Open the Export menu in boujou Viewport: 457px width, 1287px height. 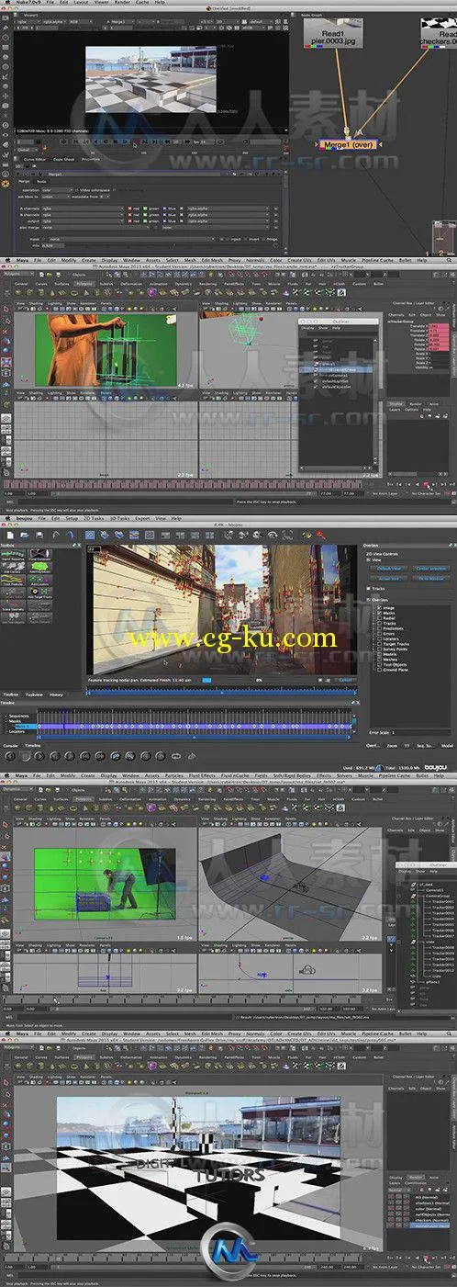coord(144,519)
